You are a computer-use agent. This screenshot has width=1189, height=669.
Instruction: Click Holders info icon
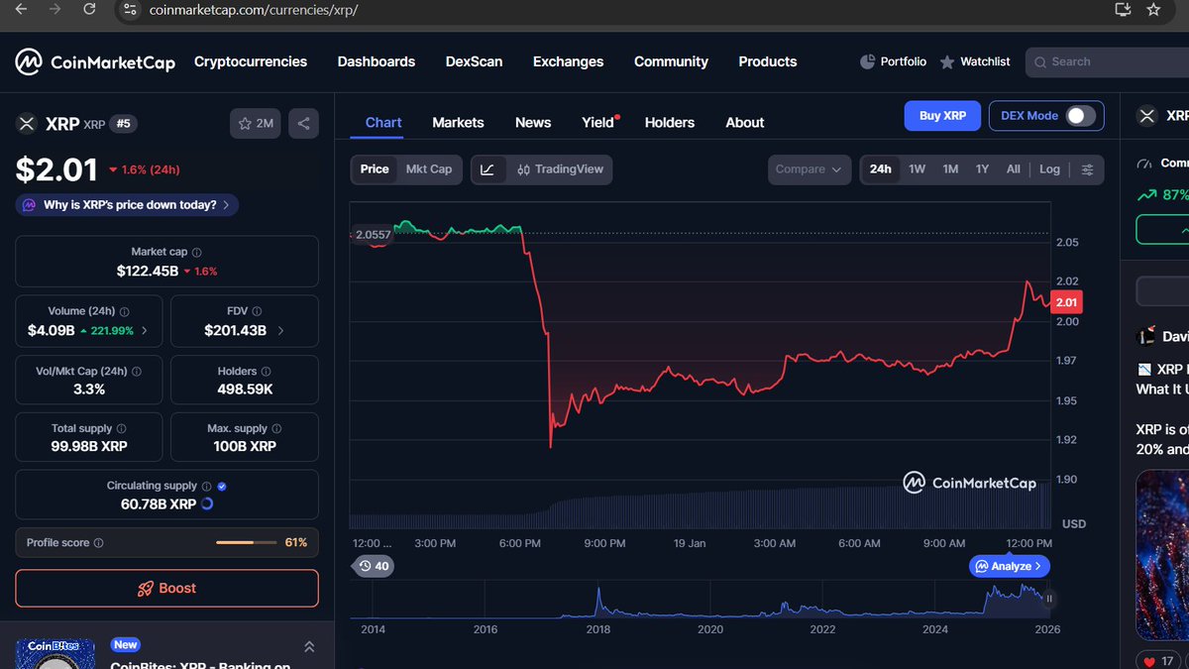266,372
